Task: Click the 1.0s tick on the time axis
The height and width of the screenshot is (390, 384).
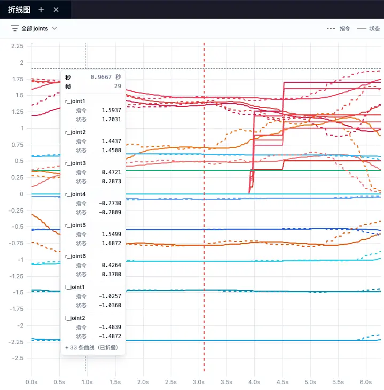Action: (x=87, y=382)
